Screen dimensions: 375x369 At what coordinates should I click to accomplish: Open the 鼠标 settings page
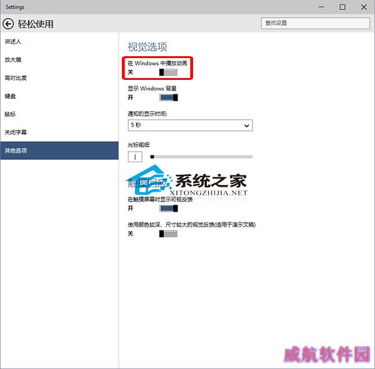pos(59,114)
